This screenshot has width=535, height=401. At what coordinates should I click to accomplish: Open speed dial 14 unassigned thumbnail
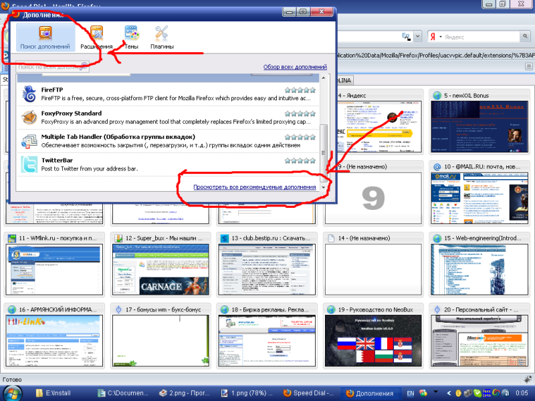[373, 269]
